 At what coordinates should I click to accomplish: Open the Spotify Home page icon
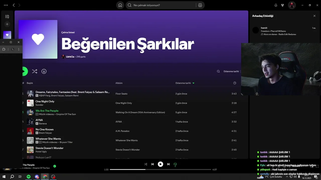[120, 5]
